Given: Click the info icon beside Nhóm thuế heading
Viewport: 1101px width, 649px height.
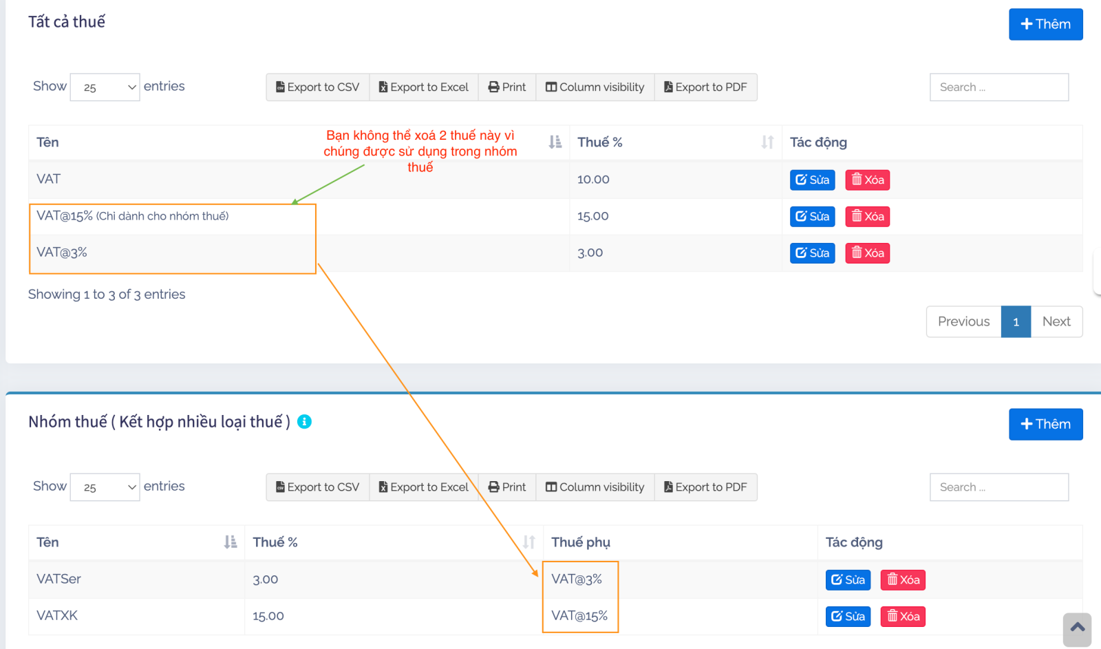Looking at the screenshot, I should pos(304,422).
